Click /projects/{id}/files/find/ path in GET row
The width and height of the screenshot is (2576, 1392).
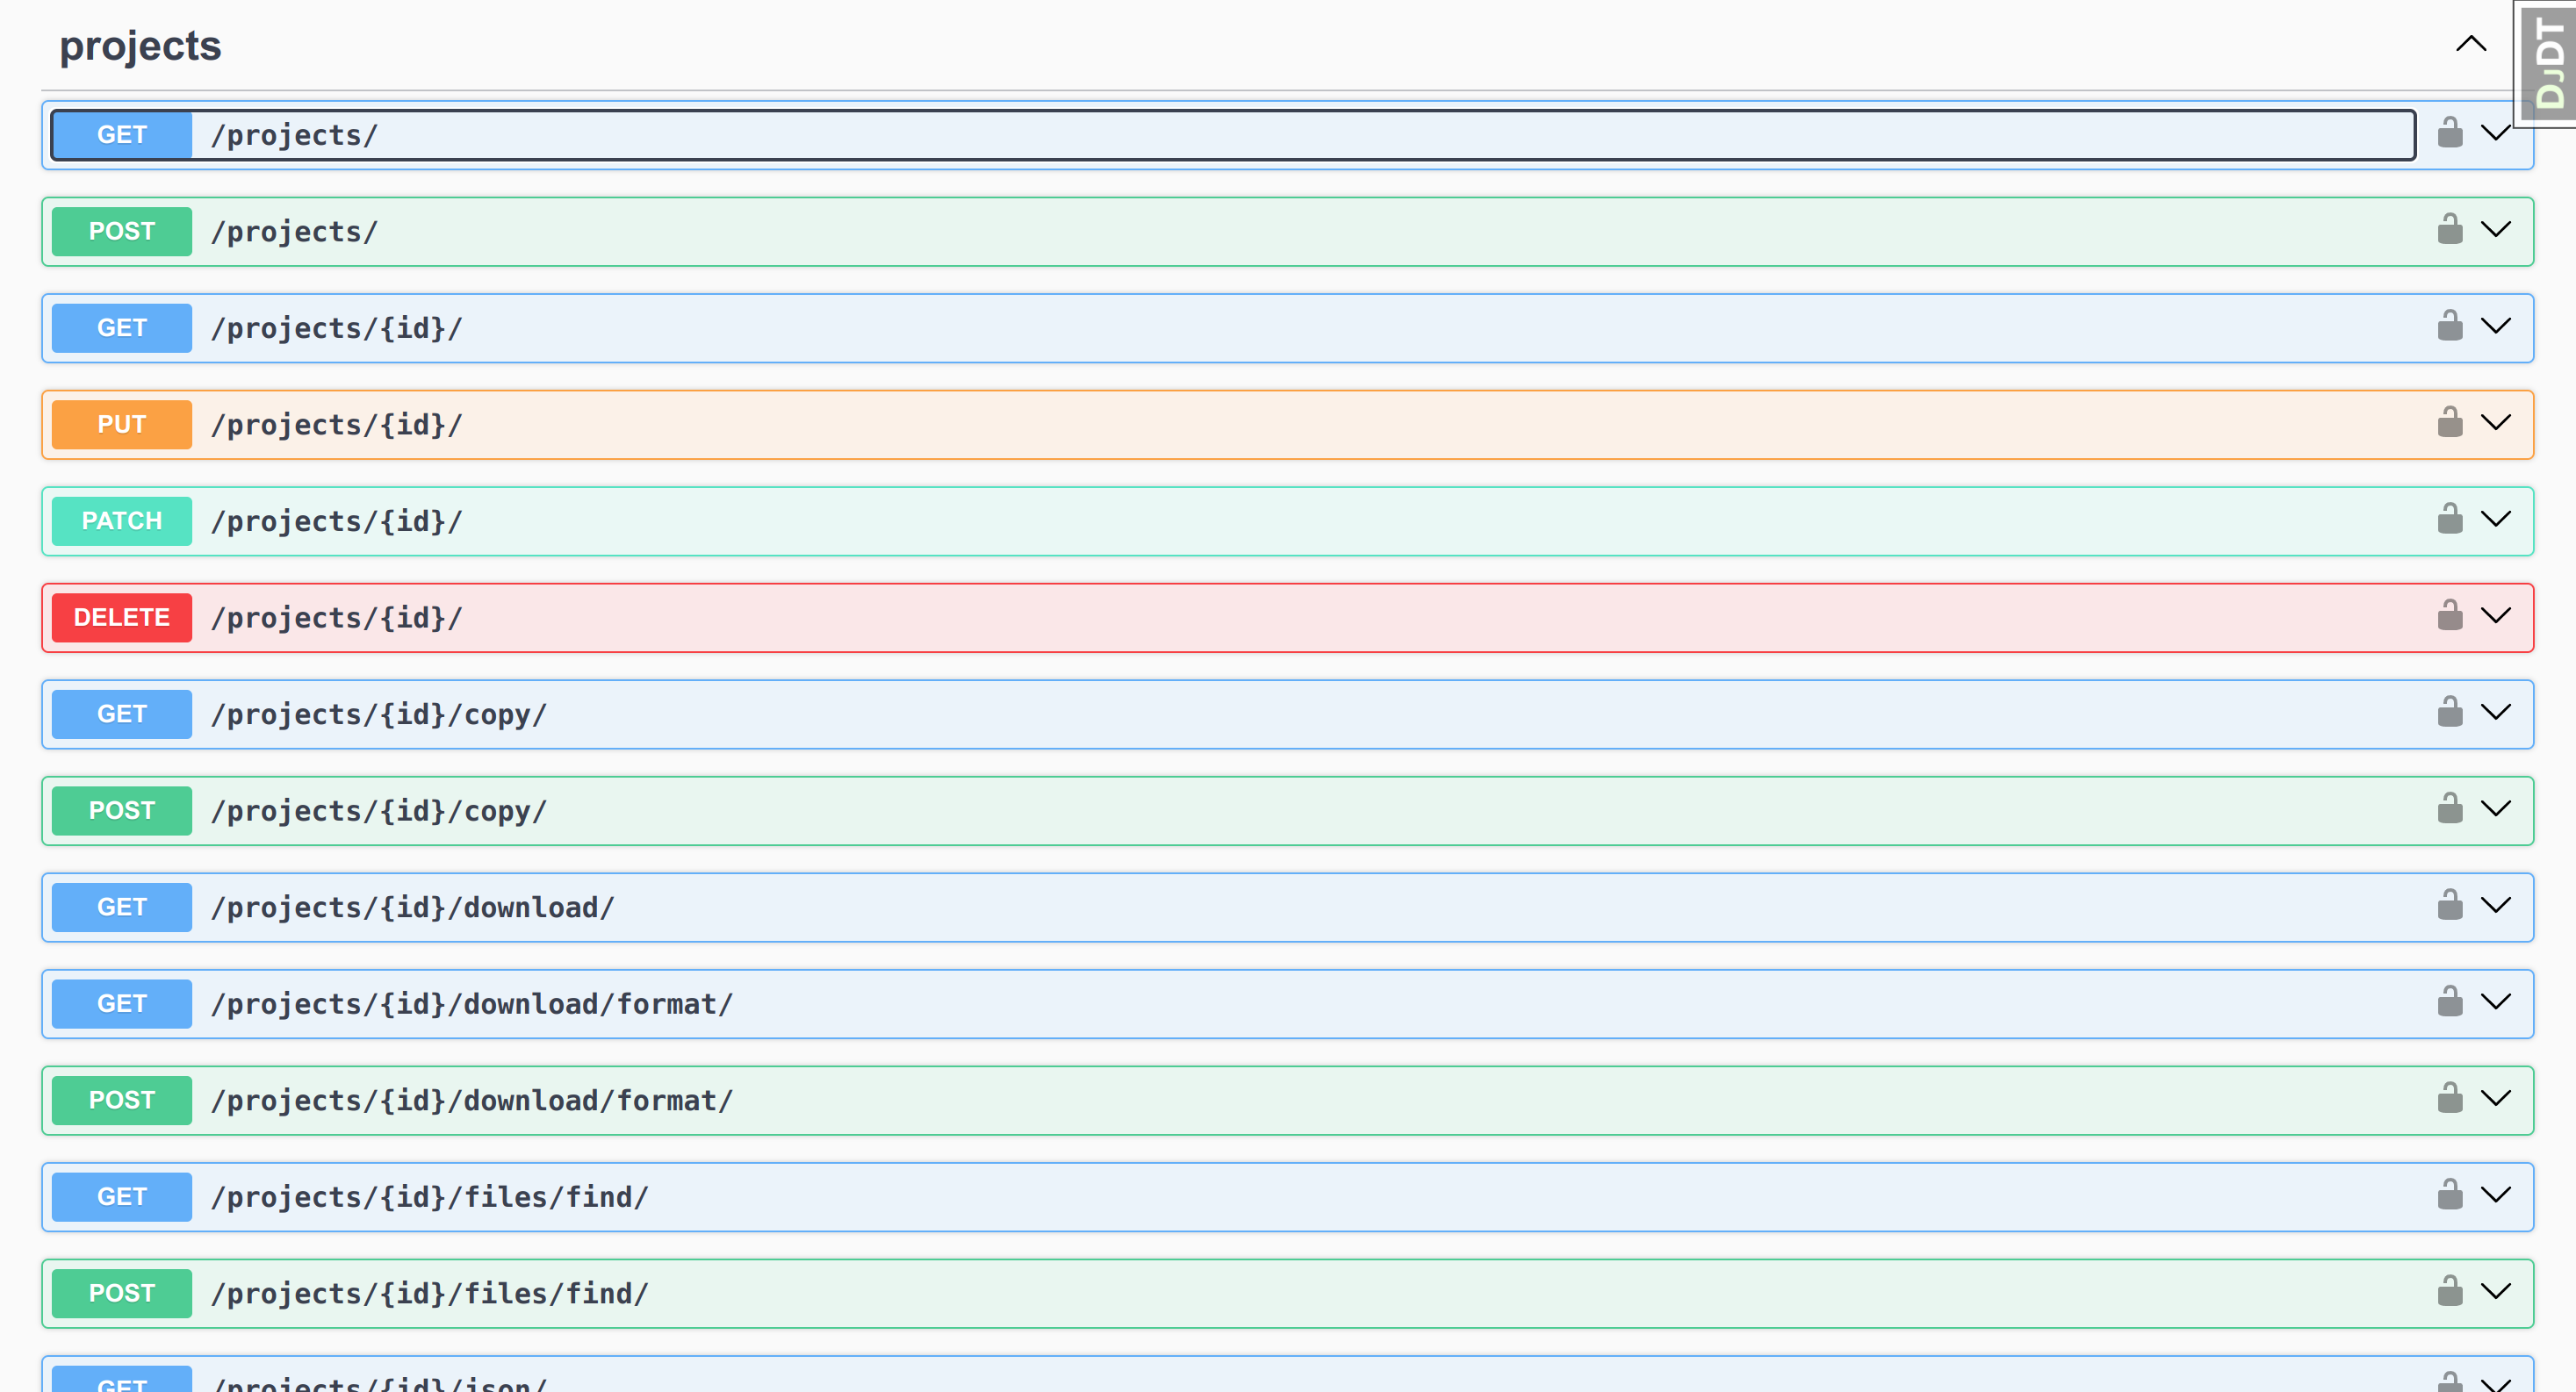coord(429,1197)
